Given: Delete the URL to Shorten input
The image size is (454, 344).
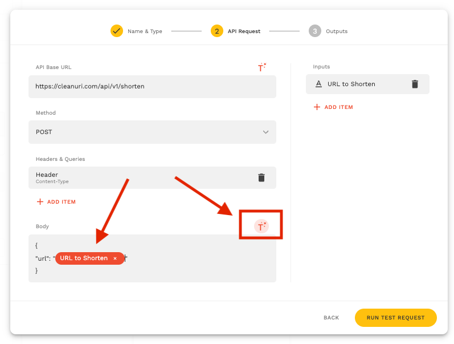Looking at the screenshot, I should click(415, 84).
